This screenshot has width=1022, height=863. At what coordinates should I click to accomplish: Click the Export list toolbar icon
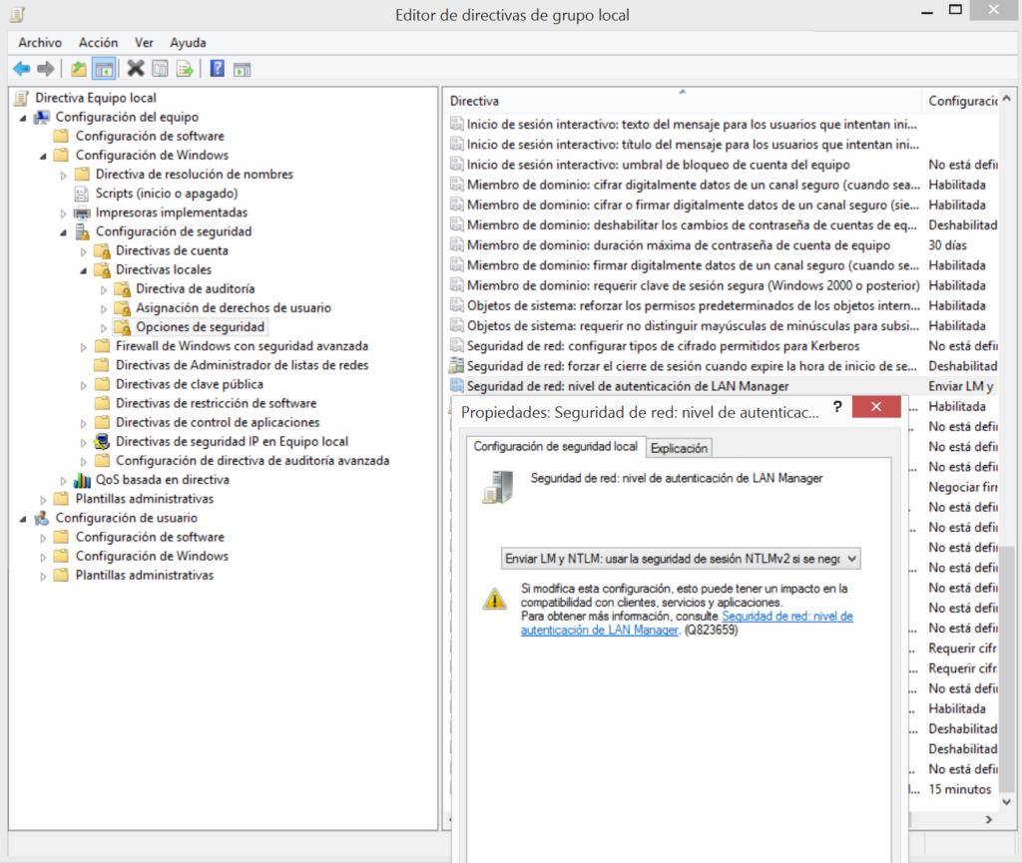click(x=185, y=69)
